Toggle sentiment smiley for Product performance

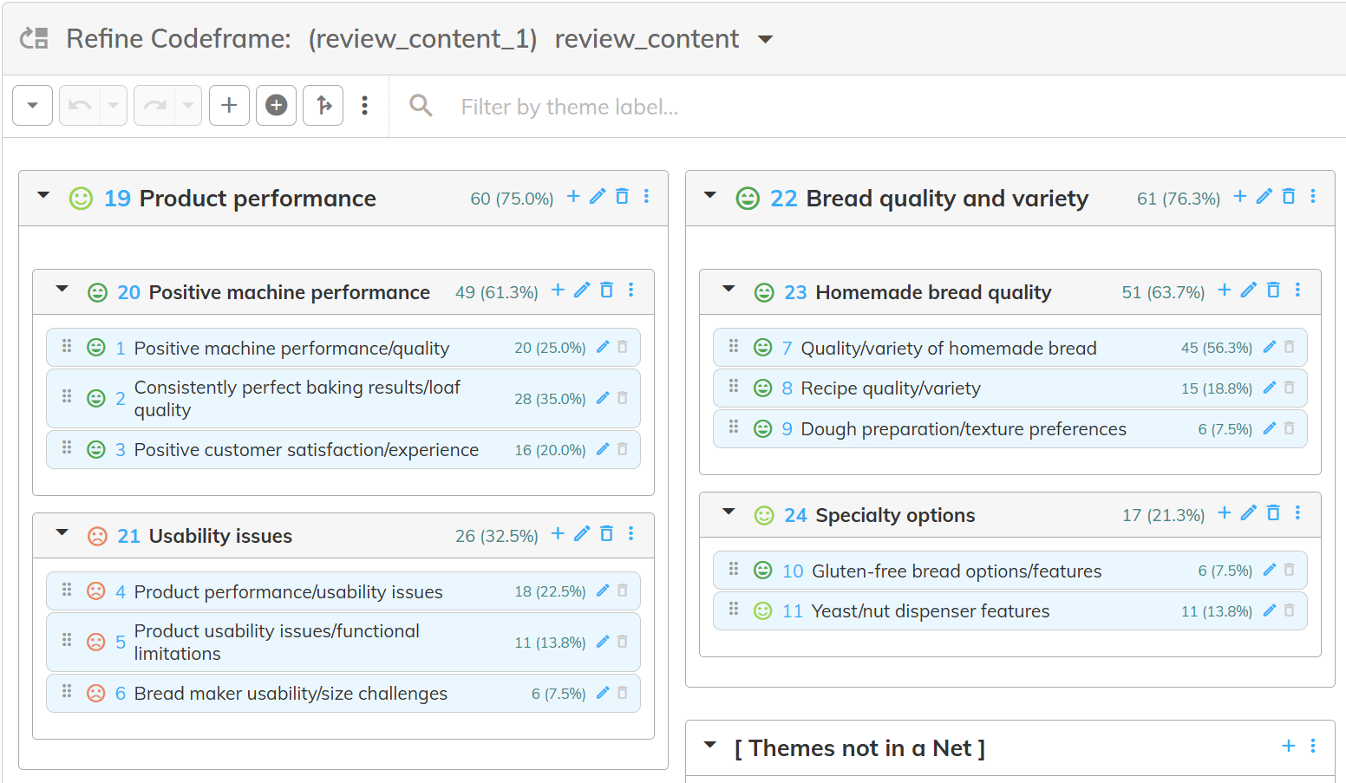[81, 199]
